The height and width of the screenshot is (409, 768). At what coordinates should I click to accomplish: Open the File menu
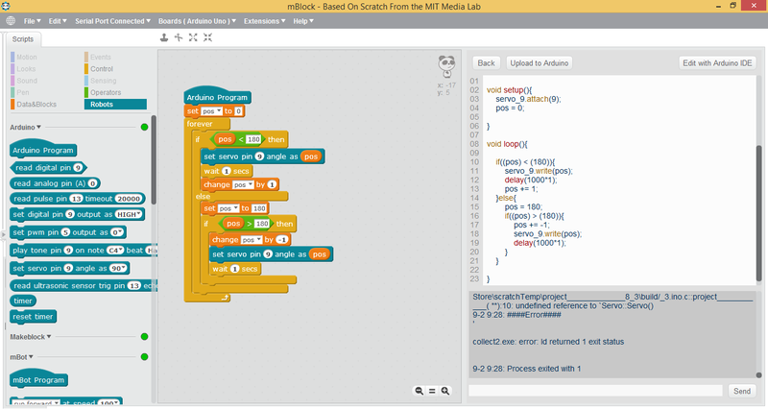32,21
